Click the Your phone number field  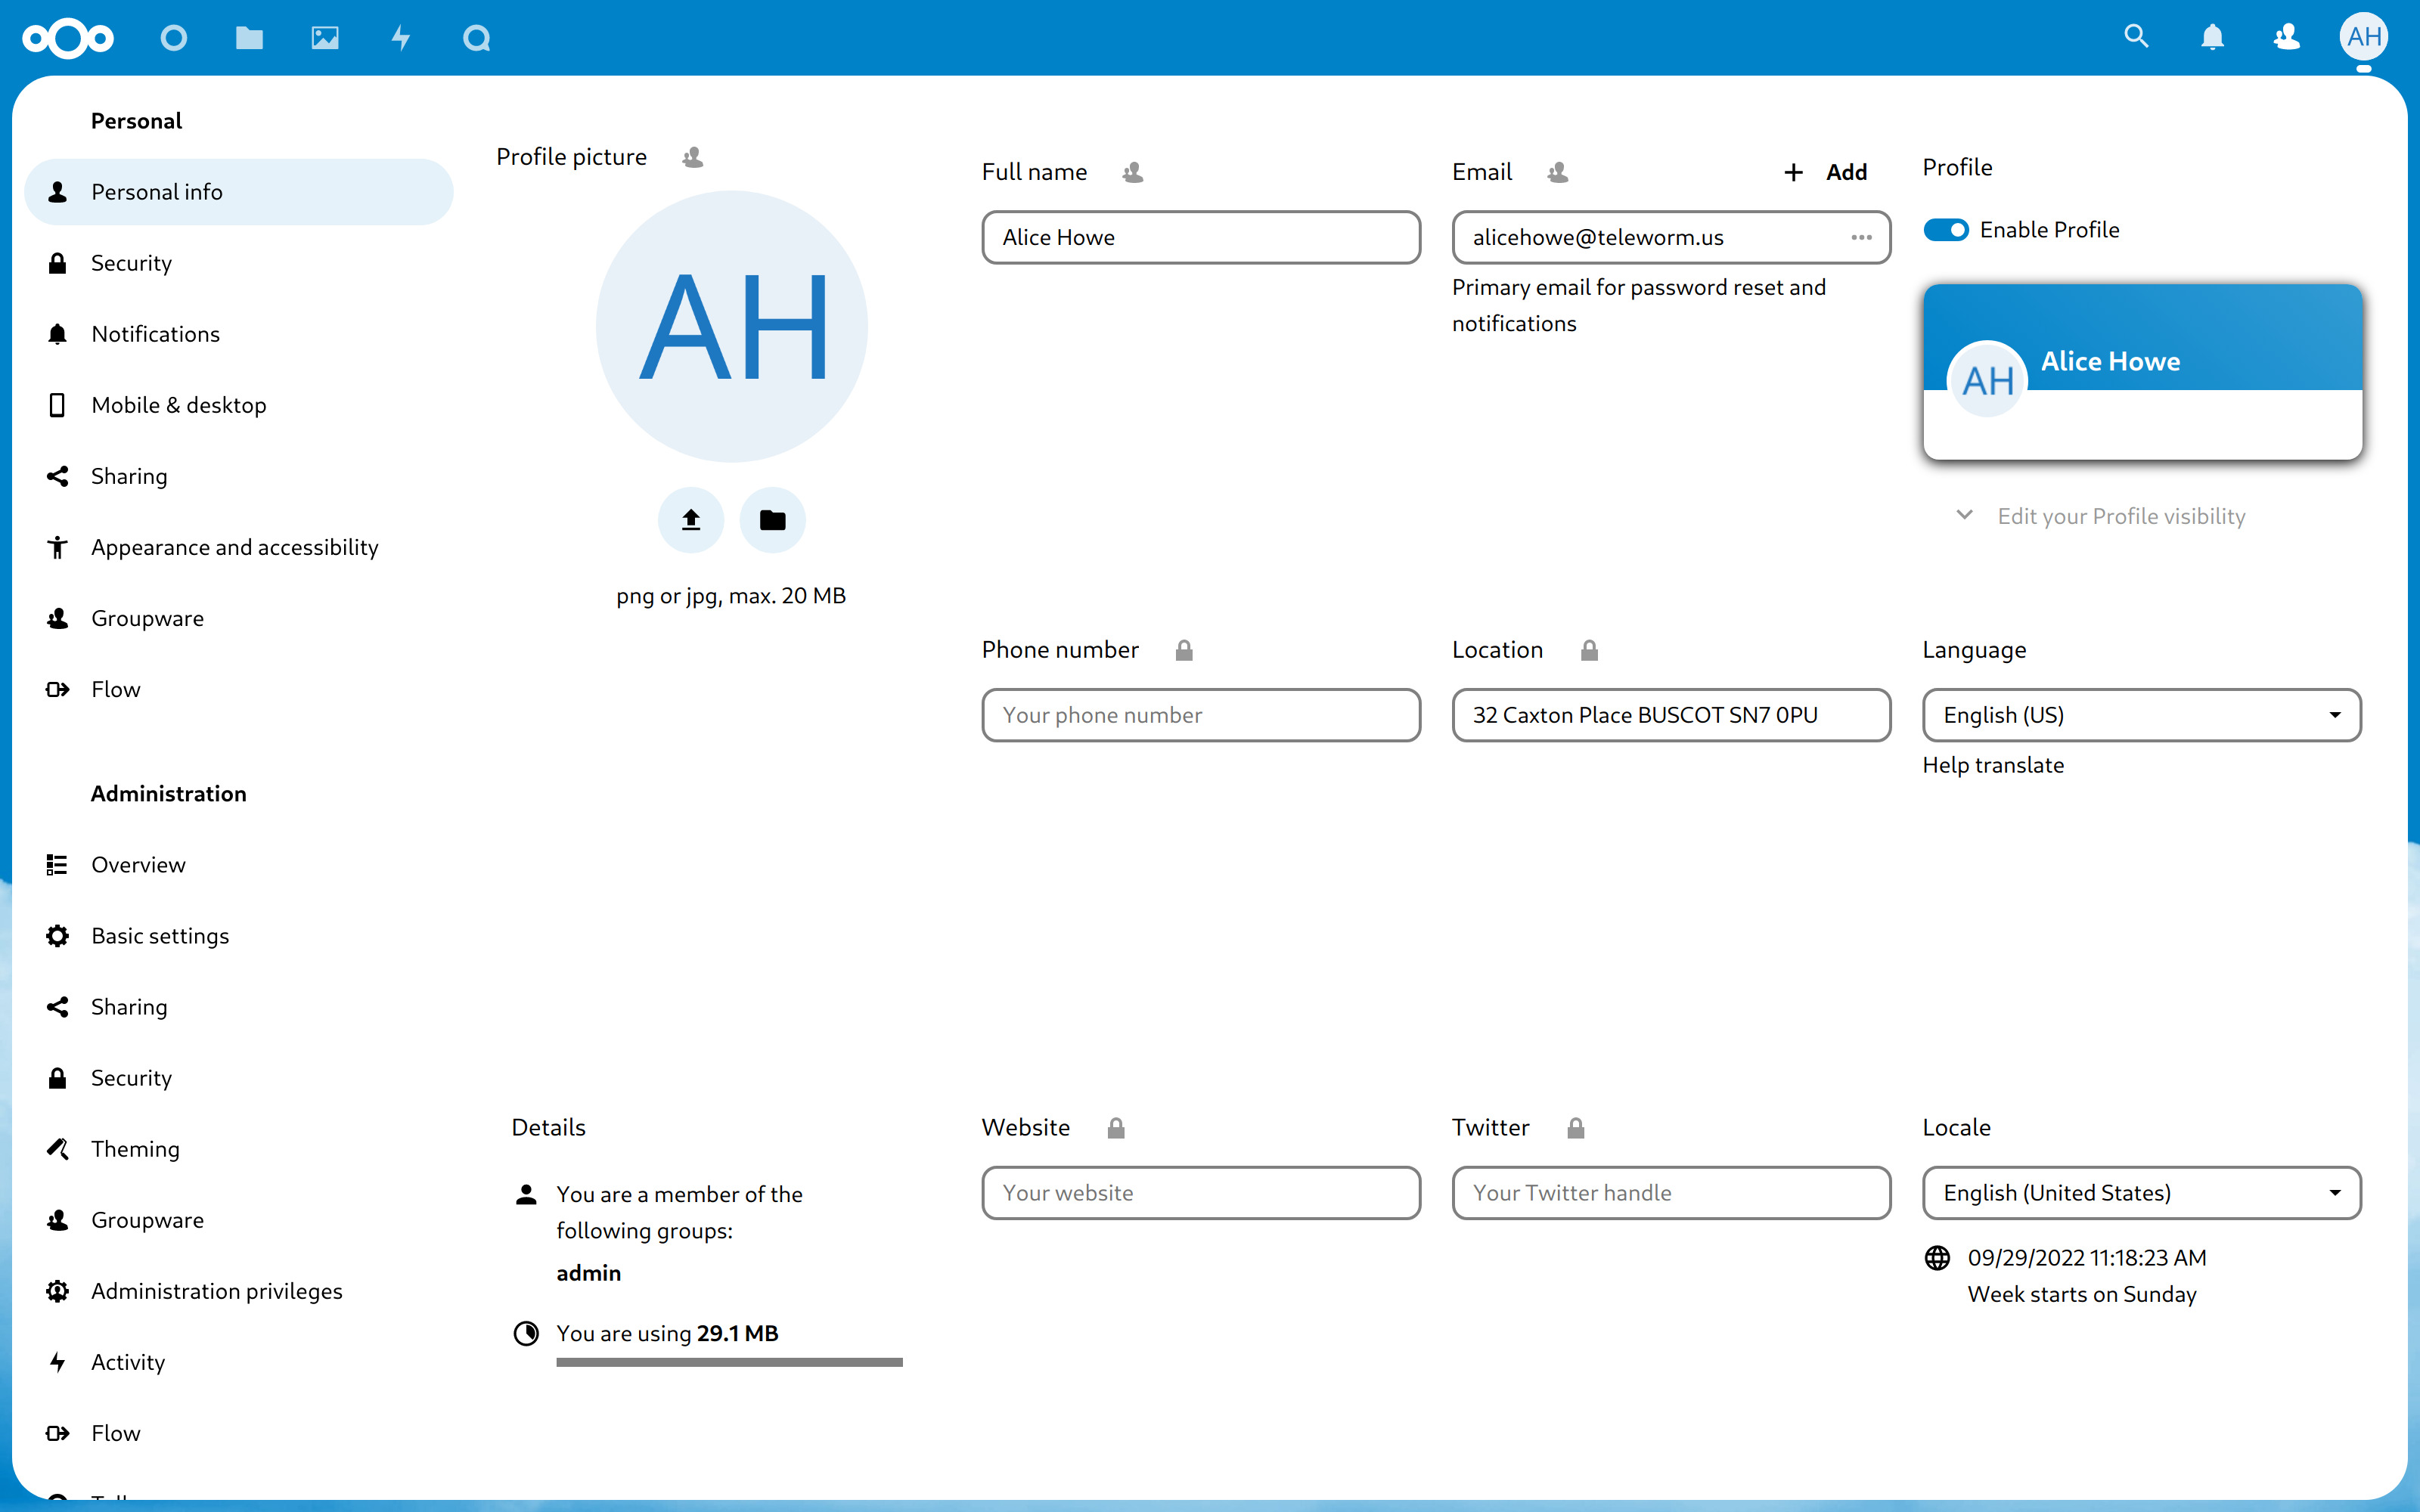[1200, 715]
